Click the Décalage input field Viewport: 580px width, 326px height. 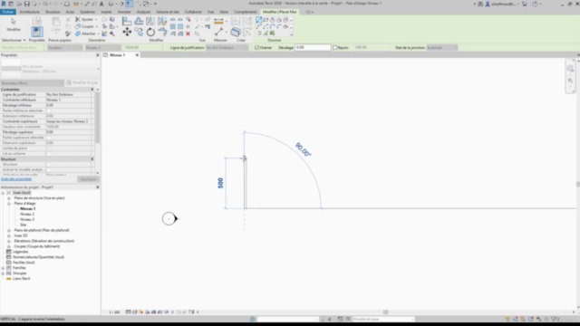click(313, 48)
